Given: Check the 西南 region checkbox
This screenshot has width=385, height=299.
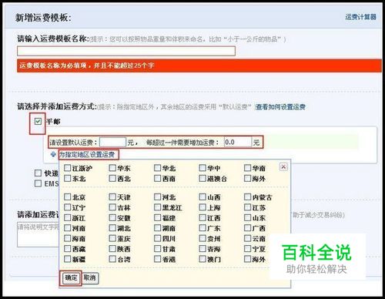Looking at the screenshot, I should [157, 178].
